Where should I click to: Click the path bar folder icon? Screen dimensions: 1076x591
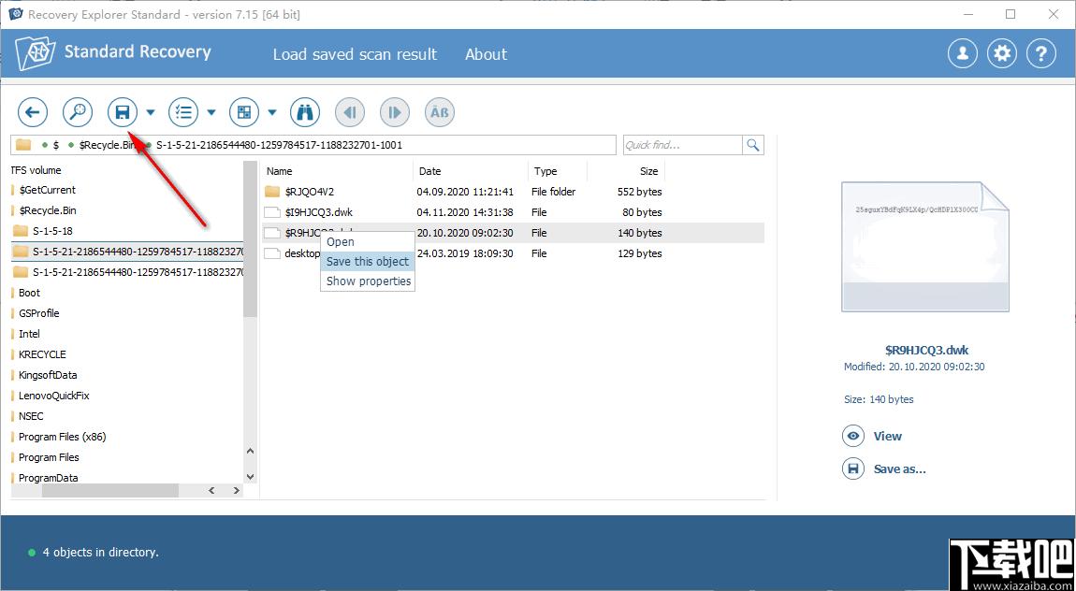(x=24, y=145)
